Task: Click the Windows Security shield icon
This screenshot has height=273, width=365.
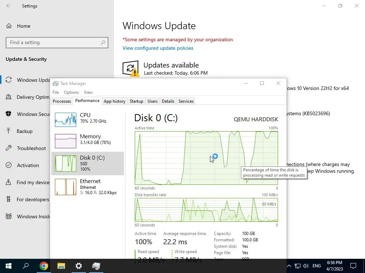Action: (9, 114)
